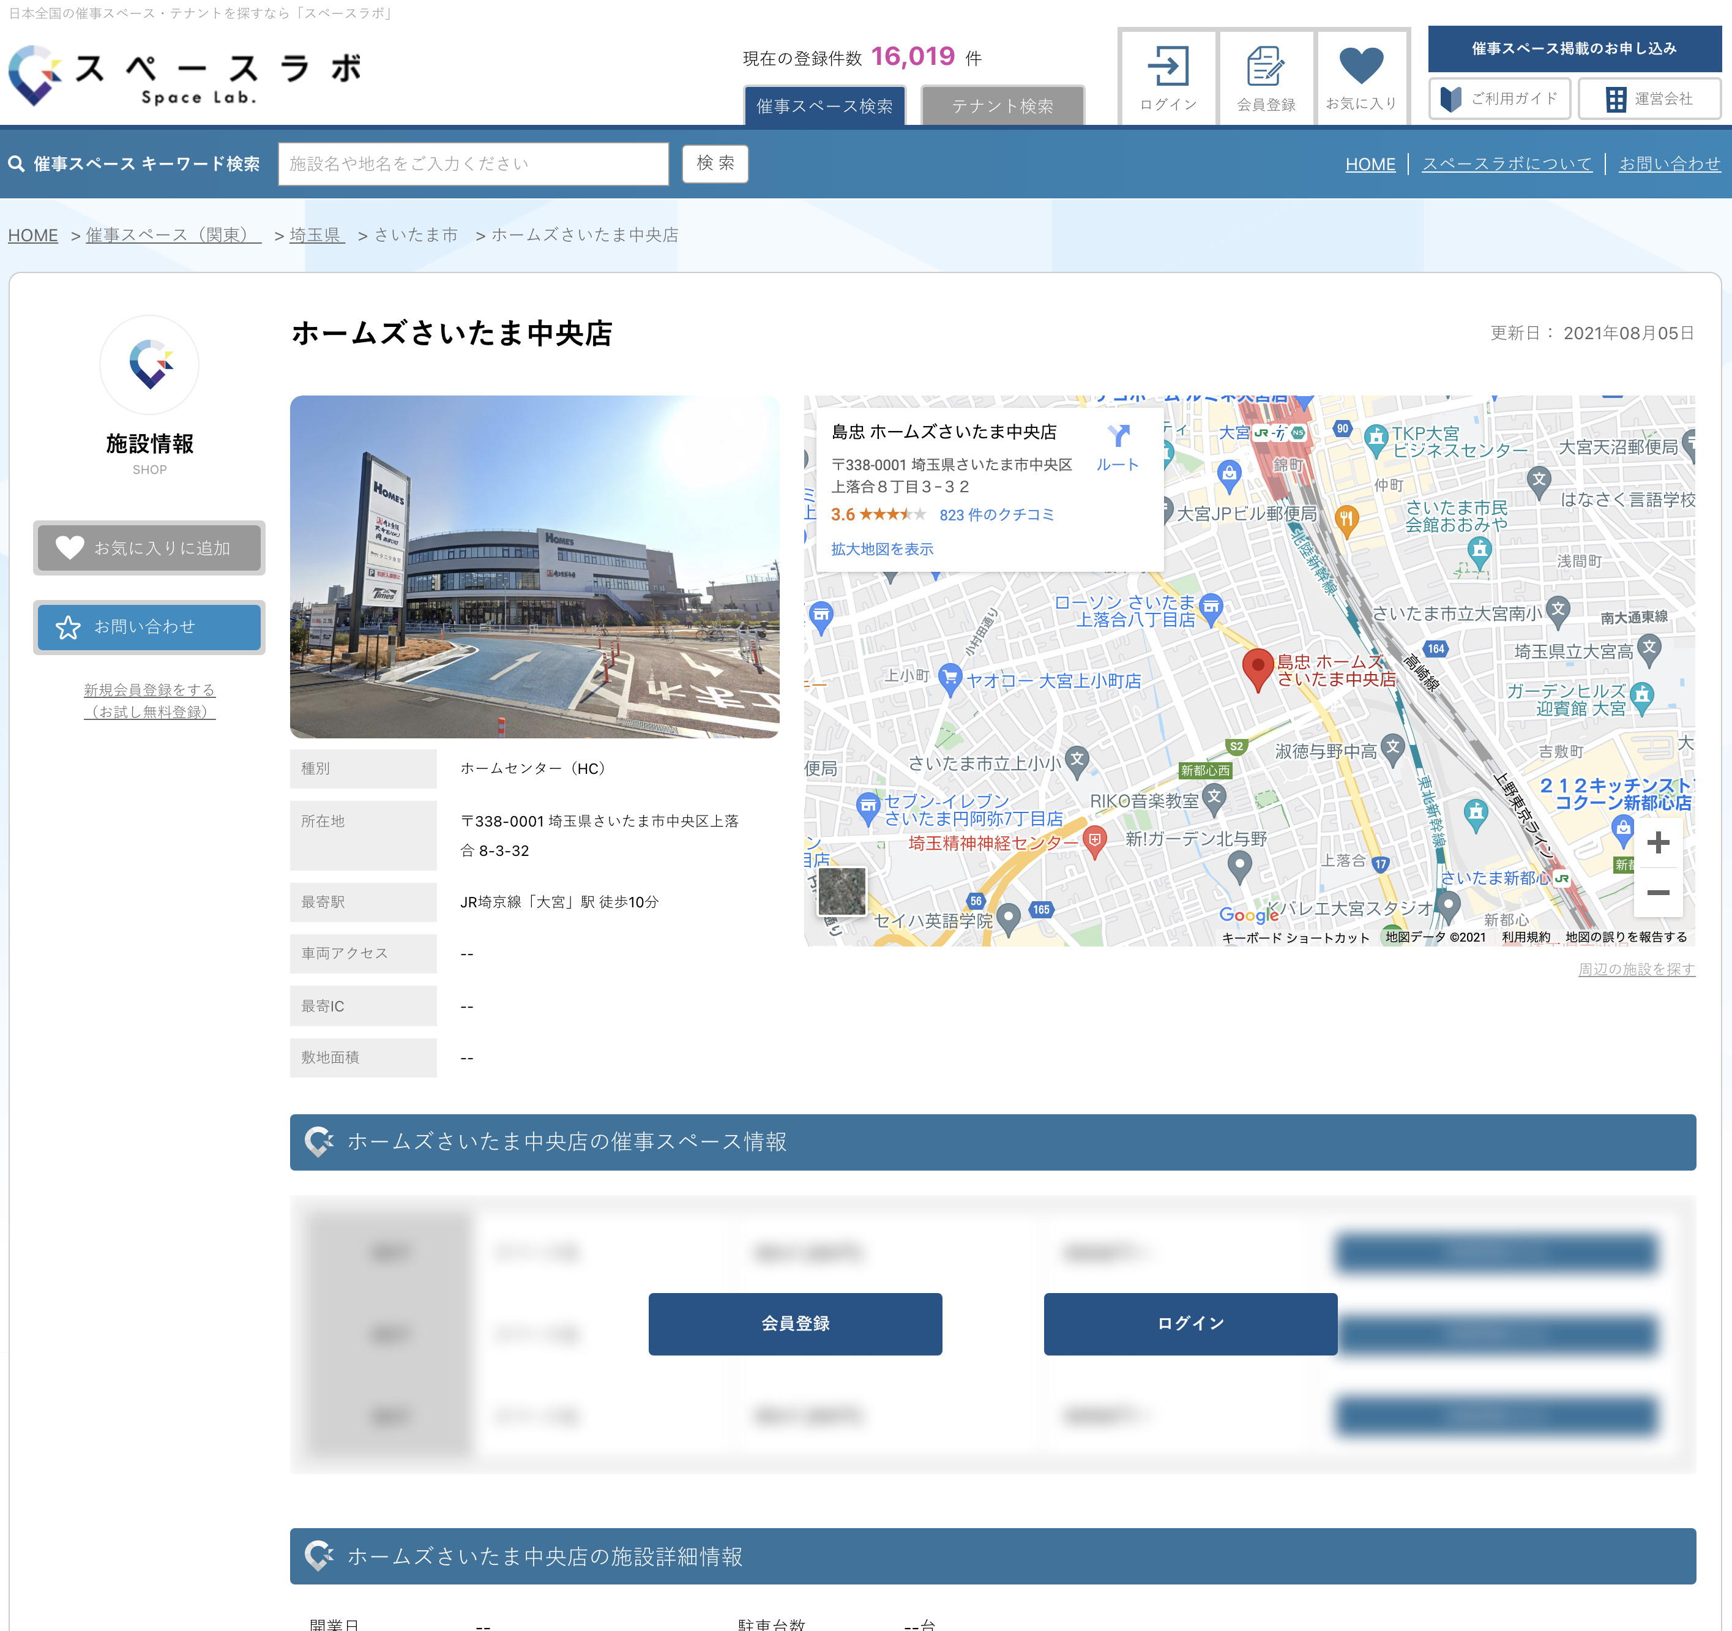
Task: Click ヤオコー 大宮上小町店 cart marker
Action: coord(950,680)
